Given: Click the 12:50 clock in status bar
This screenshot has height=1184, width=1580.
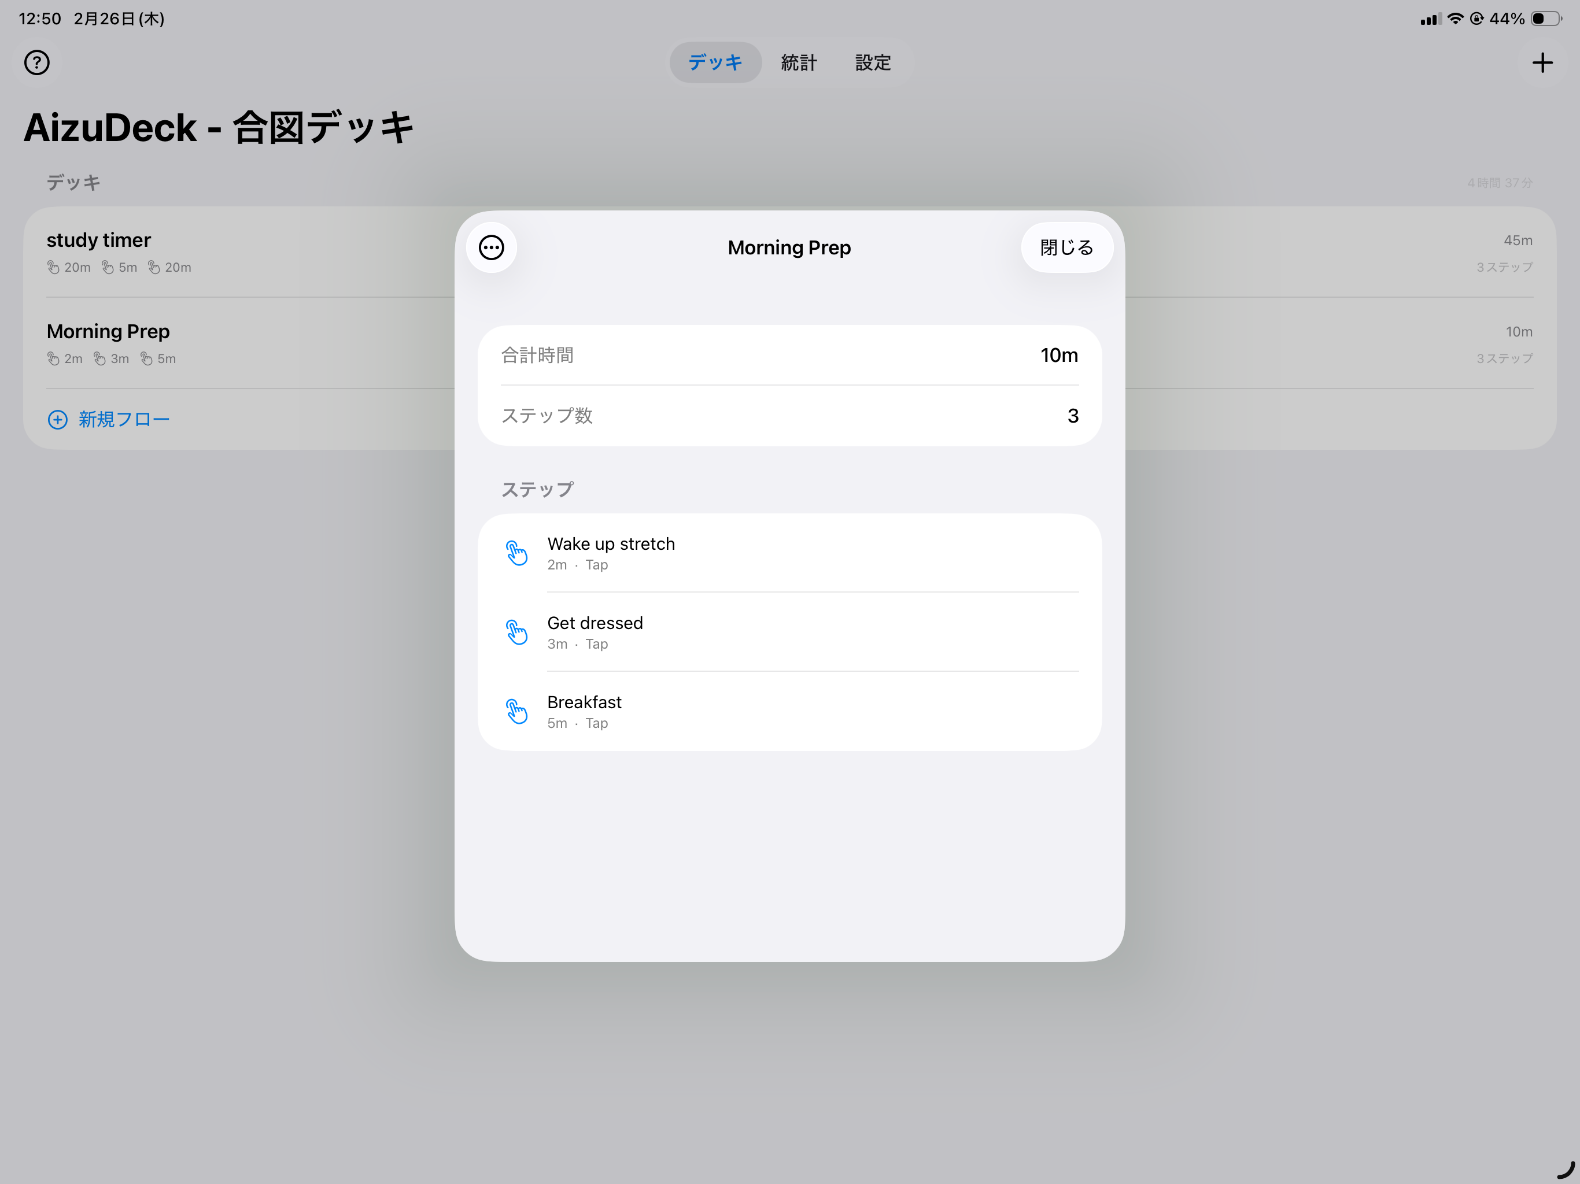Looking at the screenshot, I should 40,18.
